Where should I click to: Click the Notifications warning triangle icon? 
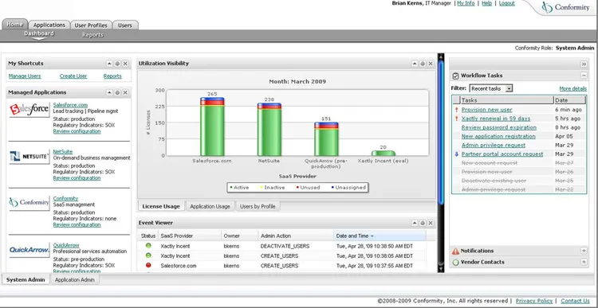455,251
